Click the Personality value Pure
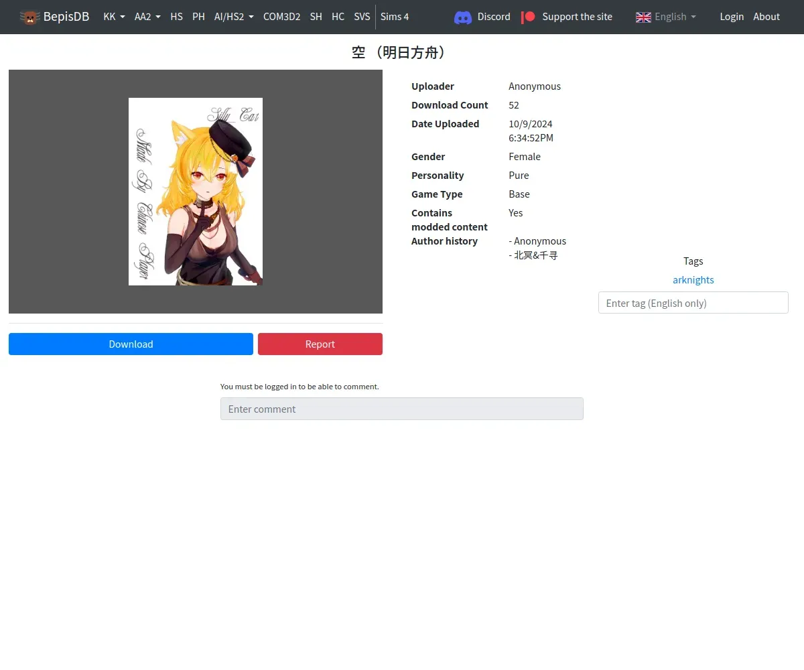804x670 pixels. pyautogui.click(x=519, y=176)
